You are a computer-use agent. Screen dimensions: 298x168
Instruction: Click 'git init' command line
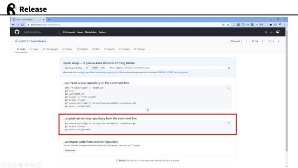(69, 91)
